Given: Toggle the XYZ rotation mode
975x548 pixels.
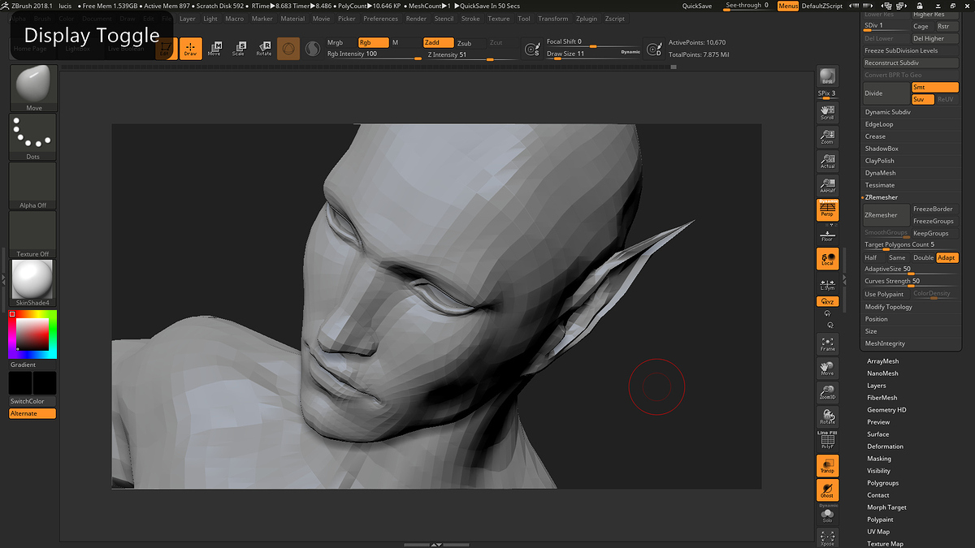Looking at the screenshot, I should (x=827, y=302).
